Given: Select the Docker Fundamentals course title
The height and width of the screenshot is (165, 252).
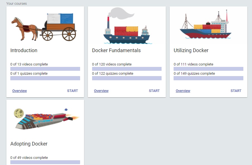Looking at the screenshot, I should [116, 50].
